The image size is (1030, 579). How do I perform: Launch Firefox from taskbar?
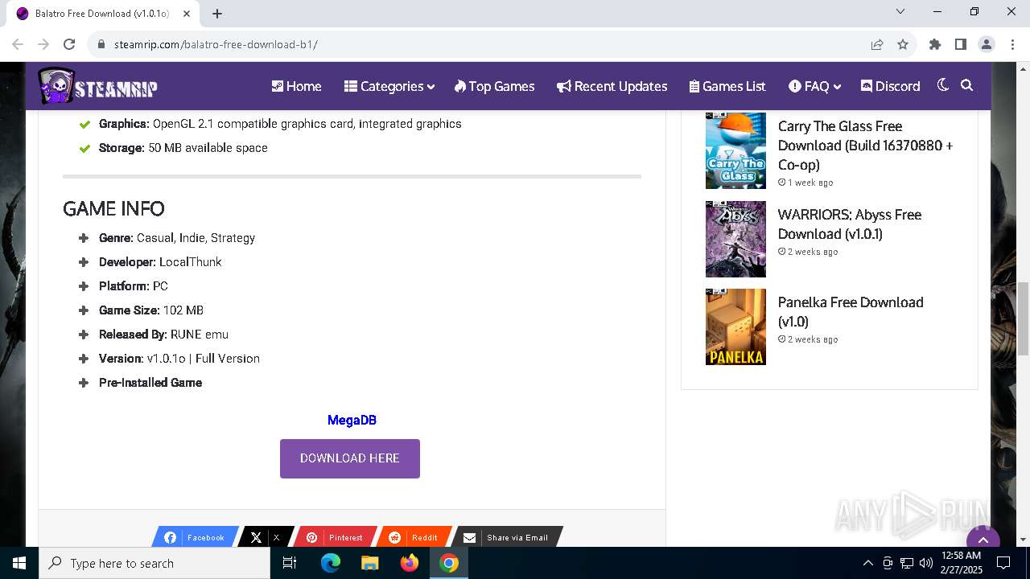click(410, 563)
